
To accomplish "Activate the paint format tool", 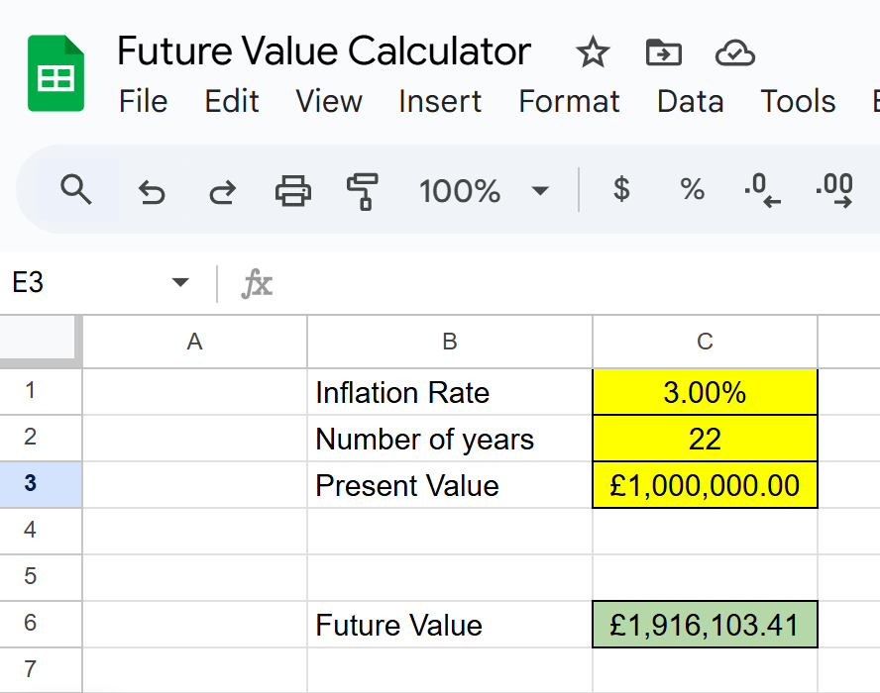I will 363,190.
